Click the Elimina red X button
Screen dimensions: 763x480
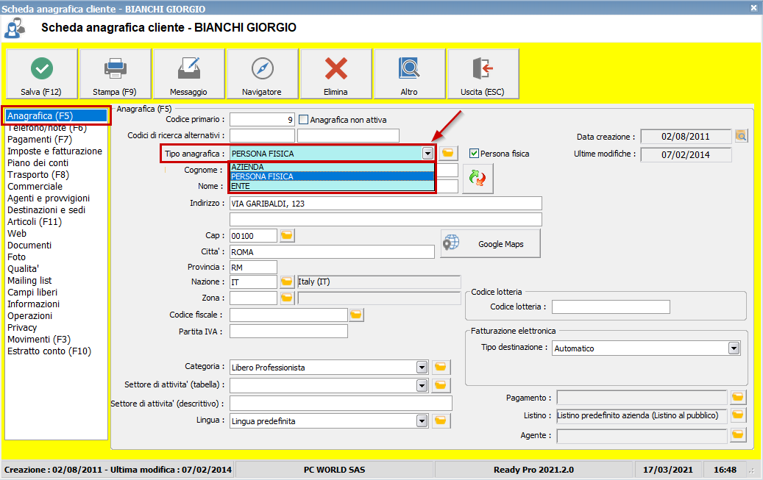pyautogui.click(x=336, y=74)
